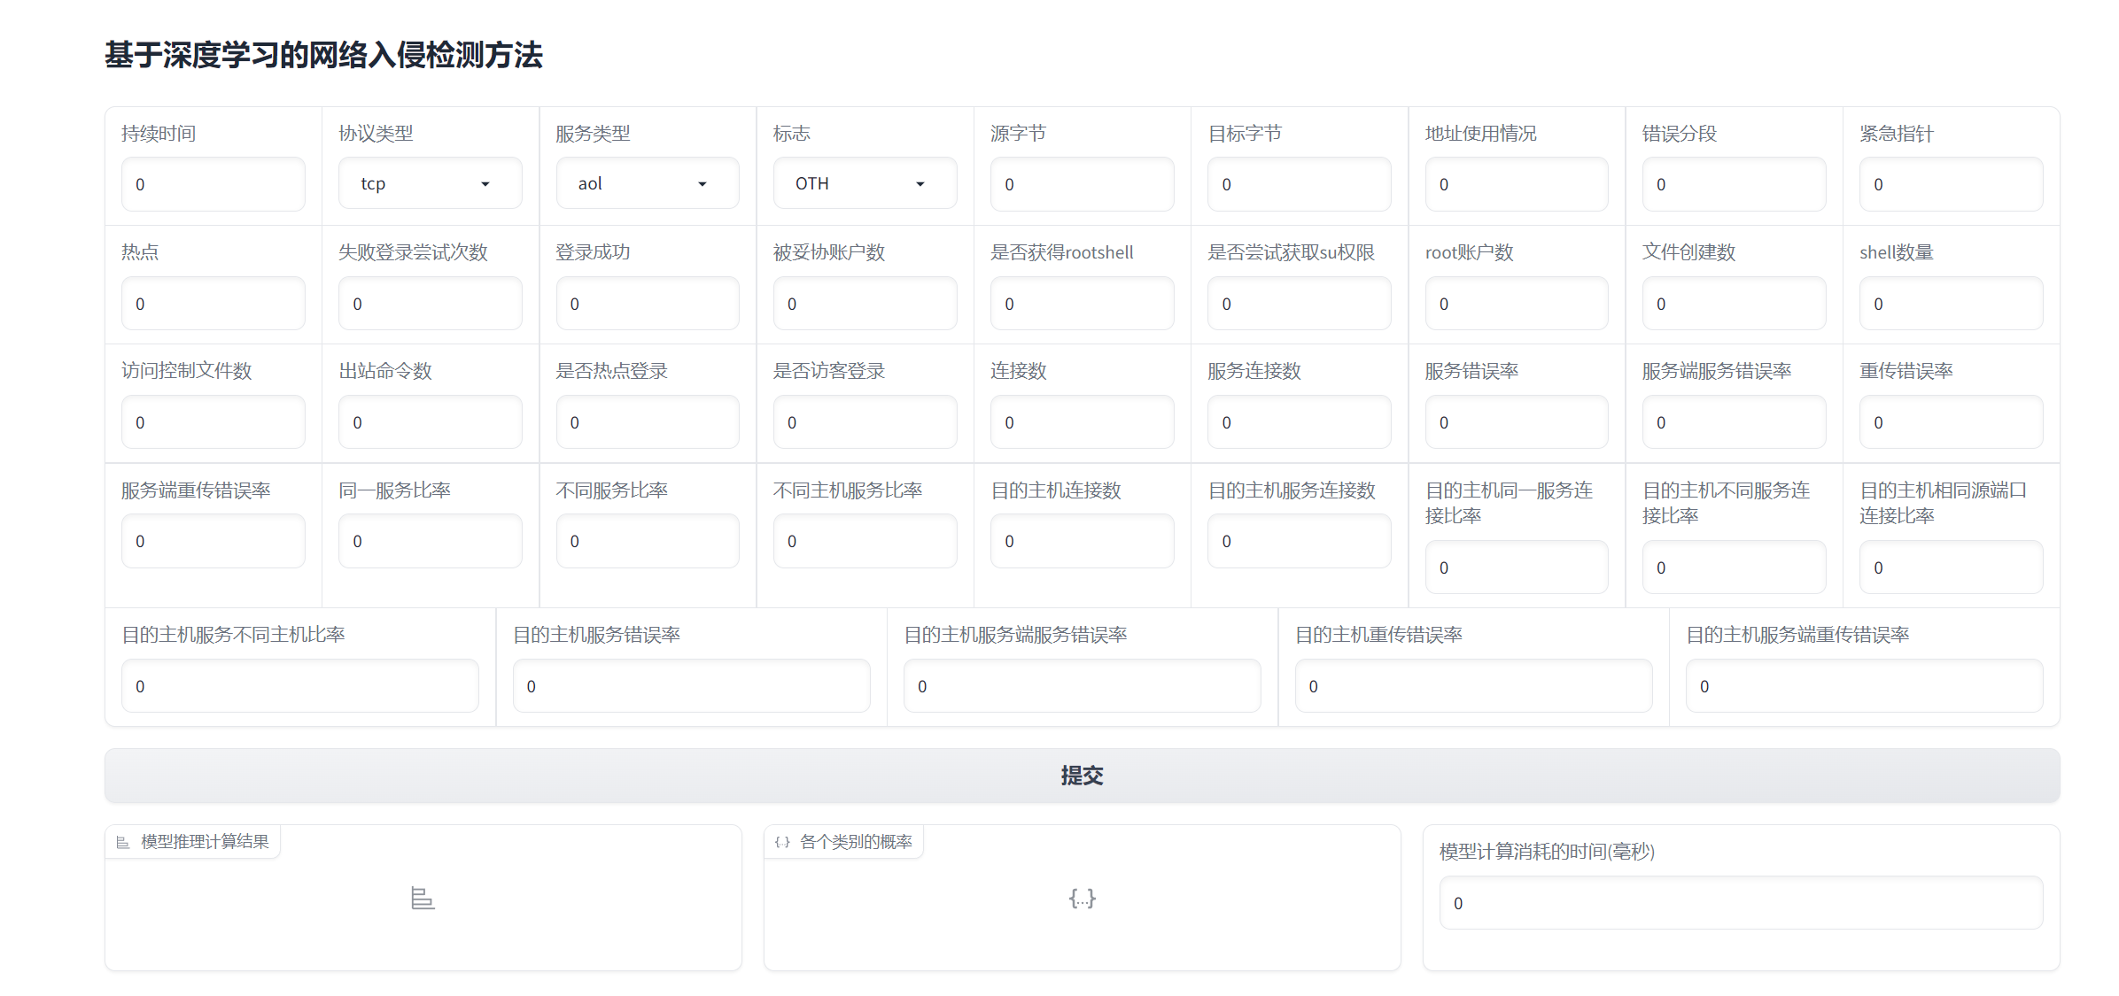
Task: Focus the 持续时间 input field
Action: (x=213, y=184)
